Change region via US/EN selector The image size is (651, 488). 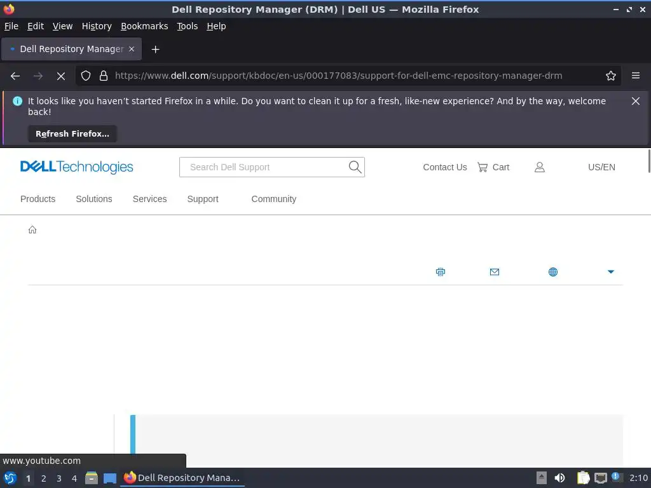pos(601,167)
